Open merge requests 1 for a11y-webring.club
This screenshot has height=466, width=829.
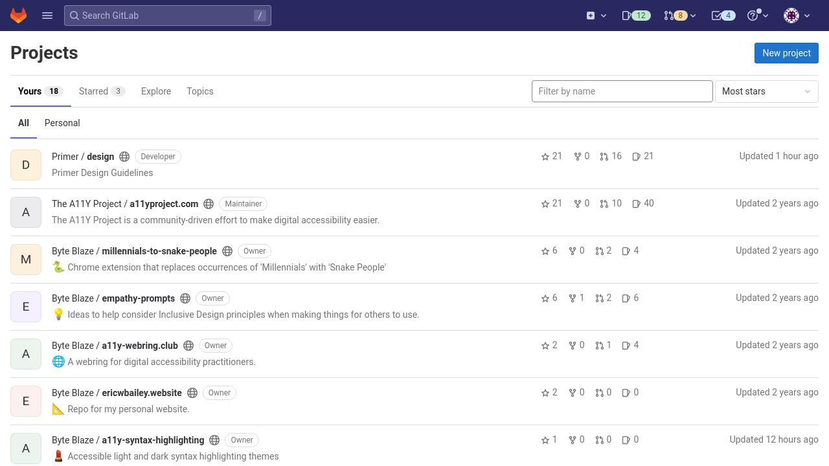pos(603,346)
